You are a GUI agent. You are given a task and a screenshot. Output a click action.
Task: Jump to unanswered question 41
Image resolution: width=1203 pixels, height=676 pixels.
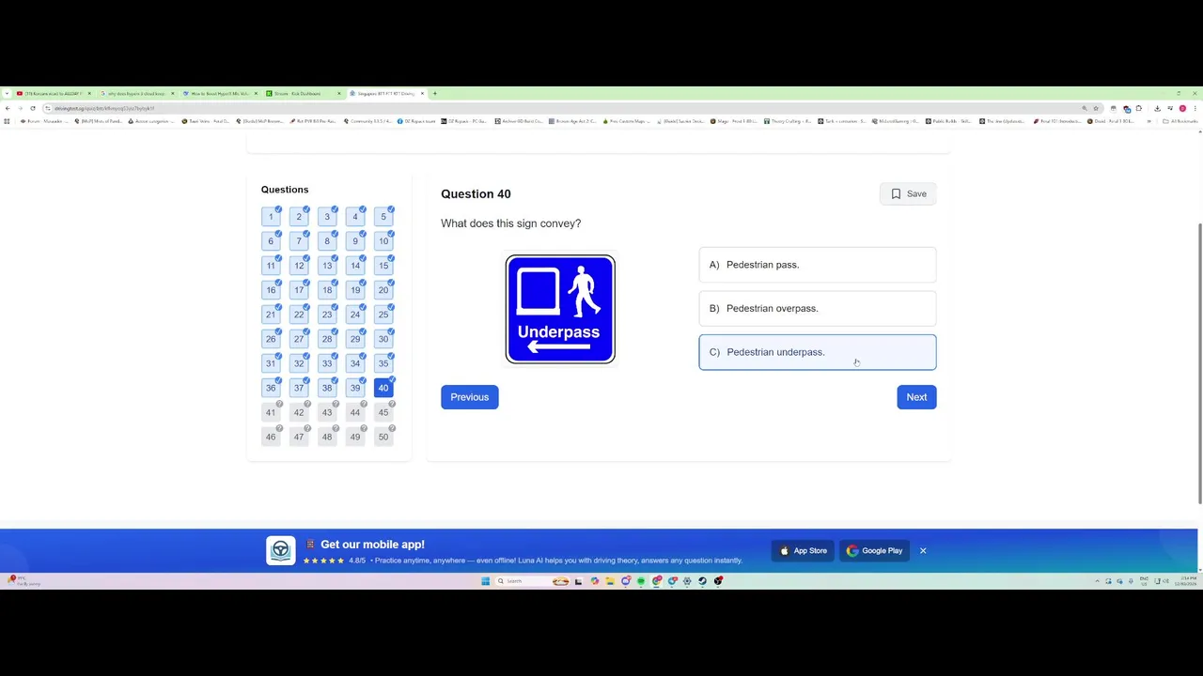tap(271, 412)
